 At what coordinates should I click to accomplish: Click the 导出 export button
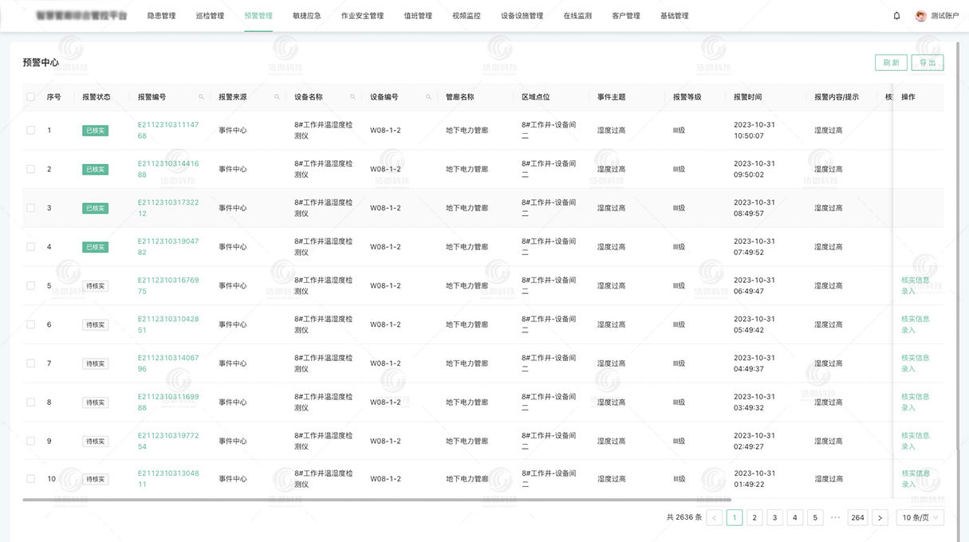(x=928, y=62)
